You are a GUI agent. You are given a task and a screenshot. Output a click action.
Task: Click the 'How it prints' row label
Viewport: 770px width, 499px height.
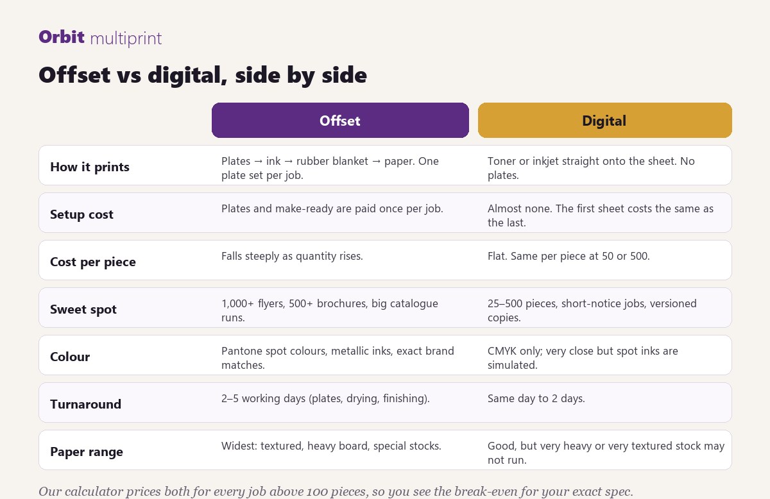pos(90,167)
